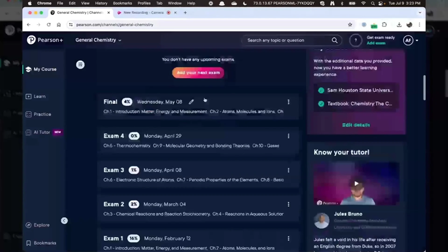Open the History menu in the menu bar
Screen dimensions: 448x252
pyautogui.click(x=101, y=3)
